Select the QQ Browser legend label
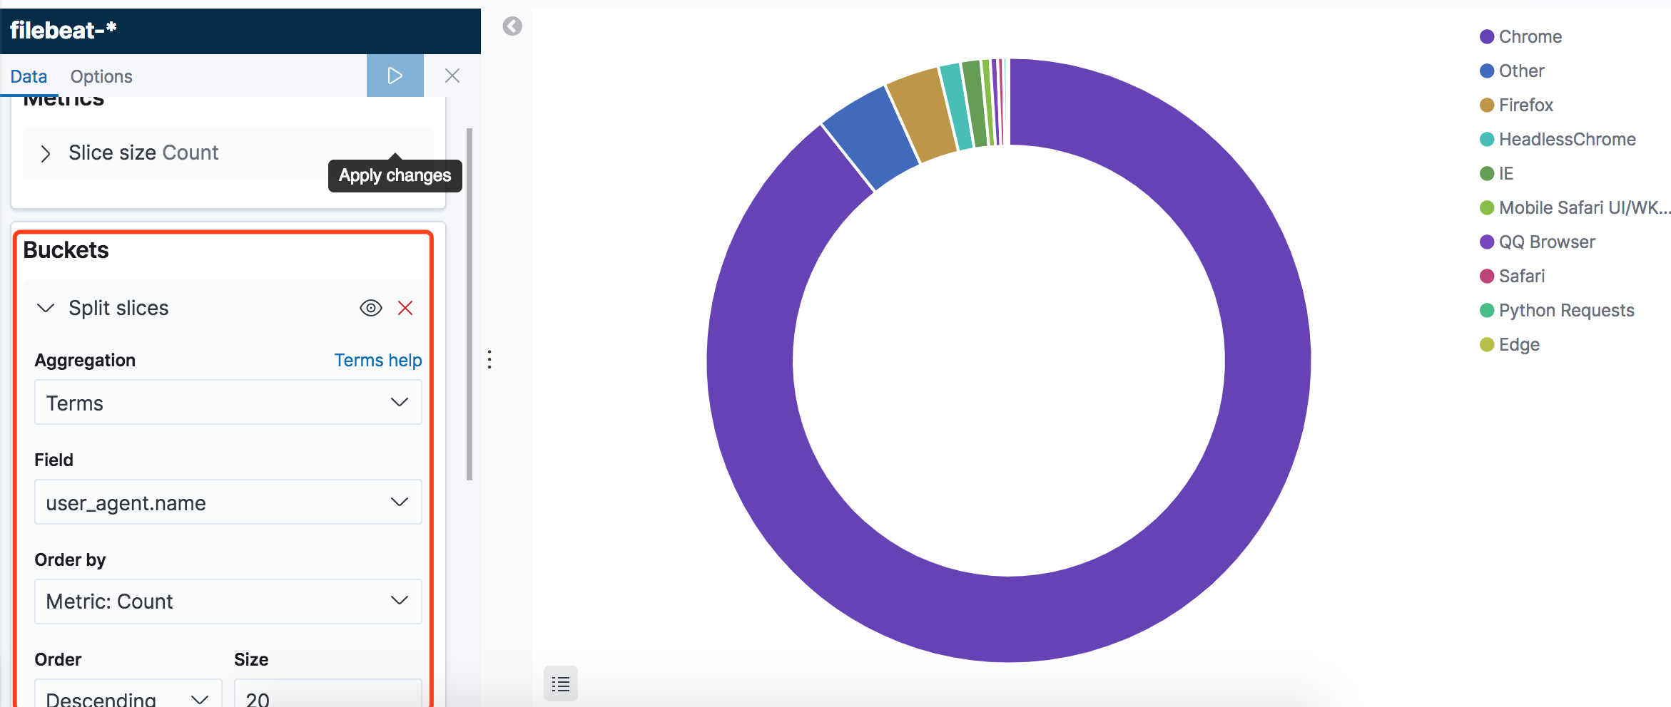Viewport: 1671px width, 707px height. (x=1547, y=242)
